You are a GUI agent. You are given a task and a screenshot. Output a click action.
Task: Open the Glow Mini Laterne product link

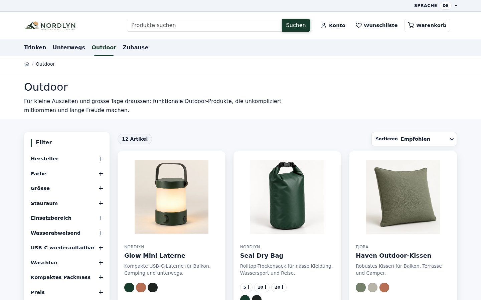click(x=155, y=256)
